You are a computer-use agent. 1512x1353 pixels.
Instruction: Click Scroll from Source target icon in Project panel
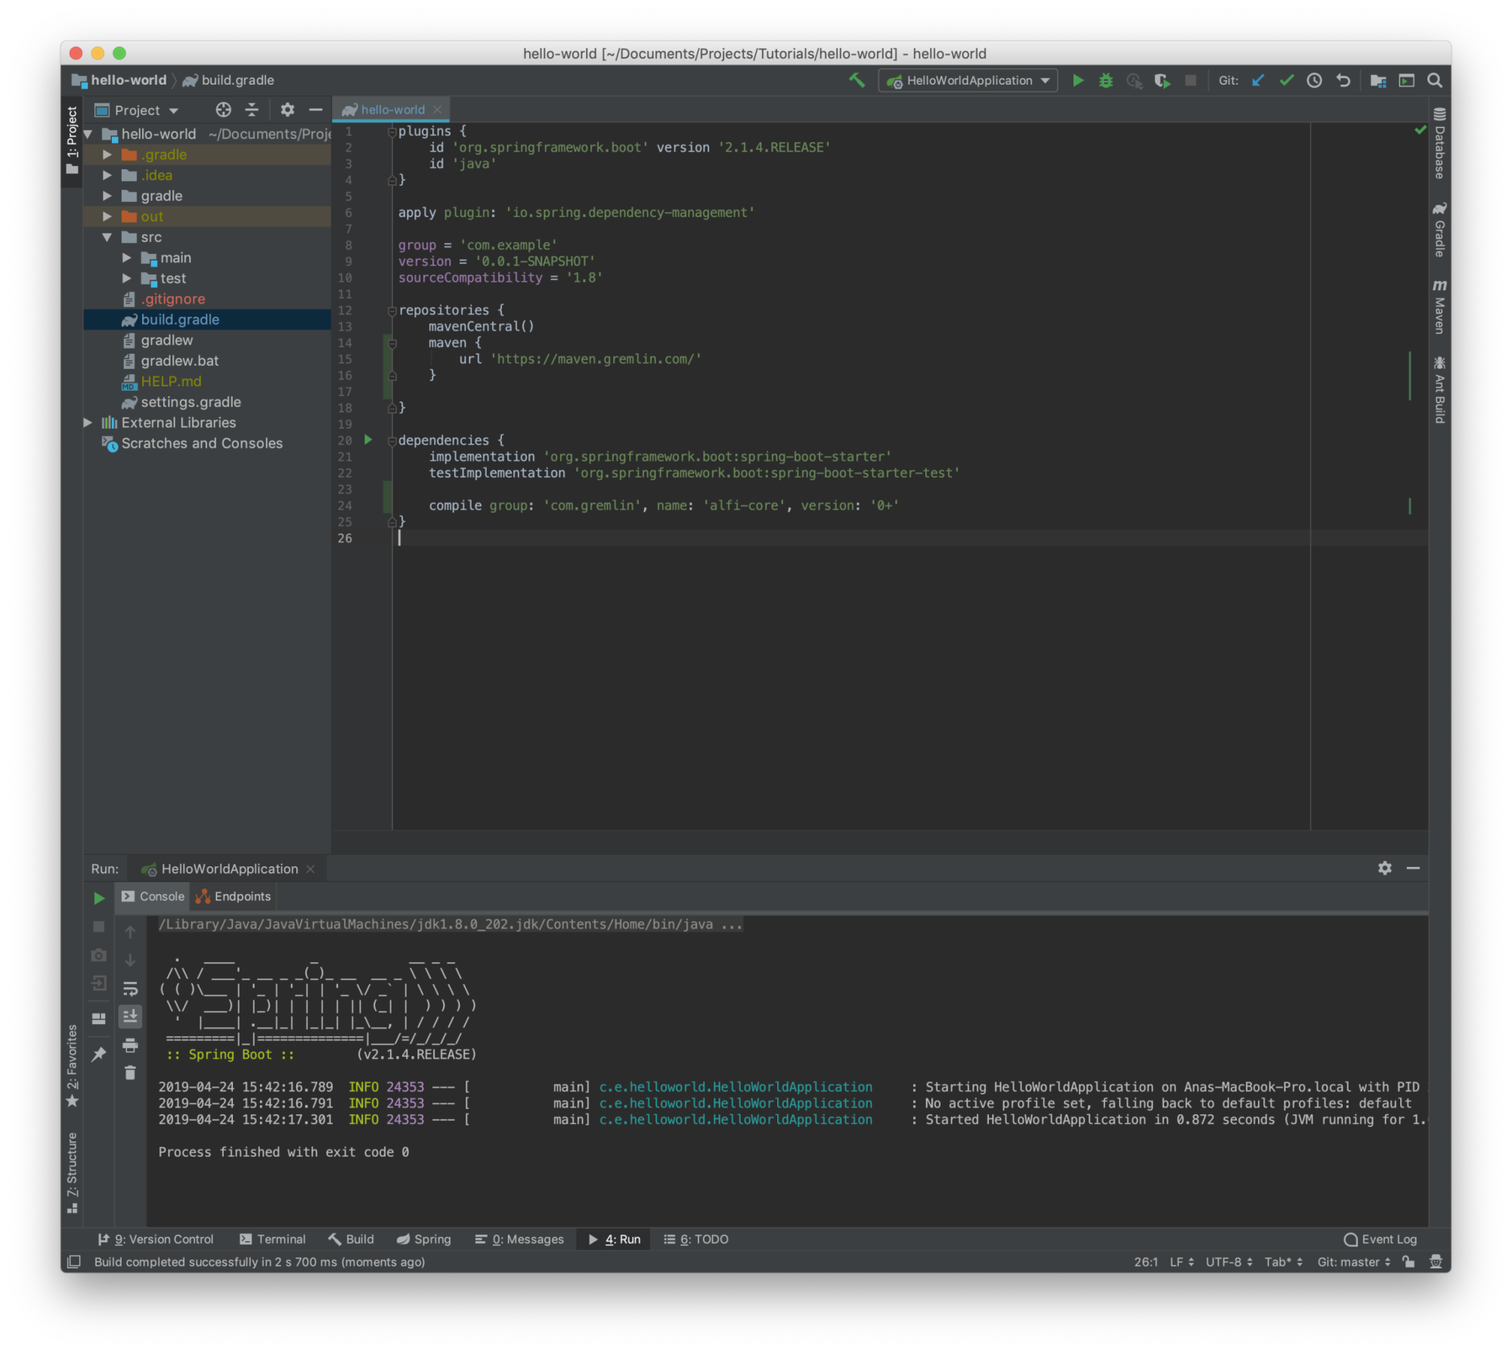coord(223,110)
